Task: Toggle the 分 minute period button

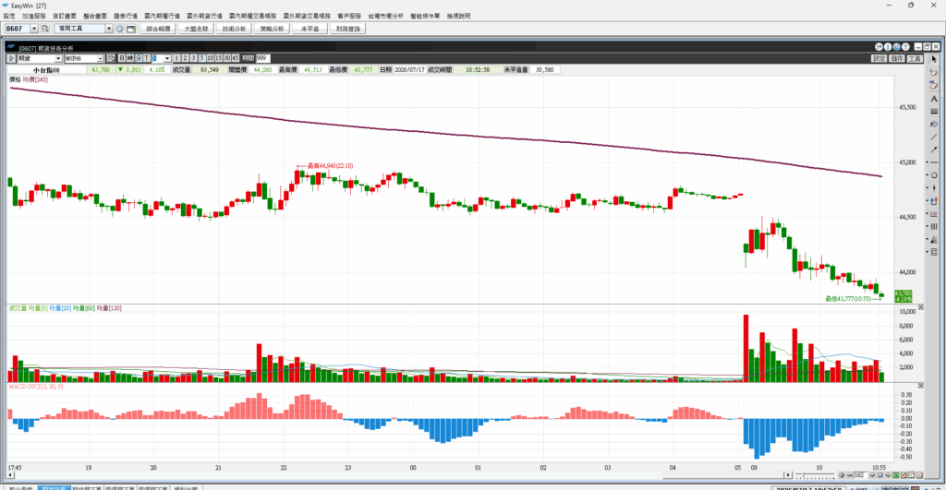Action: tap(139, 58)
